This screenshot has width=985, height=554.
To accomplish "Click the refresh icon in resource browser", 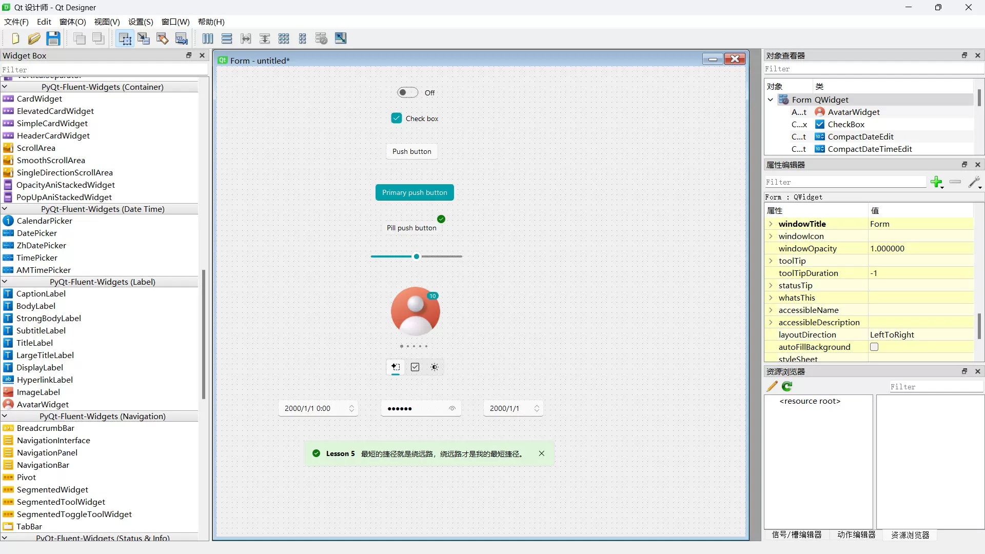I will tap(787, 386).
